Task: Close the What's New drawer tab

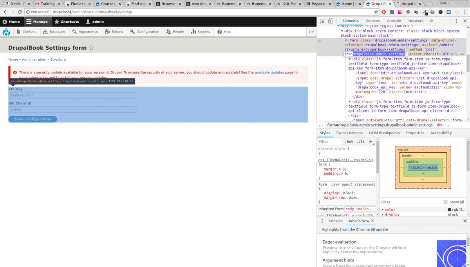Action: point(373,221)
